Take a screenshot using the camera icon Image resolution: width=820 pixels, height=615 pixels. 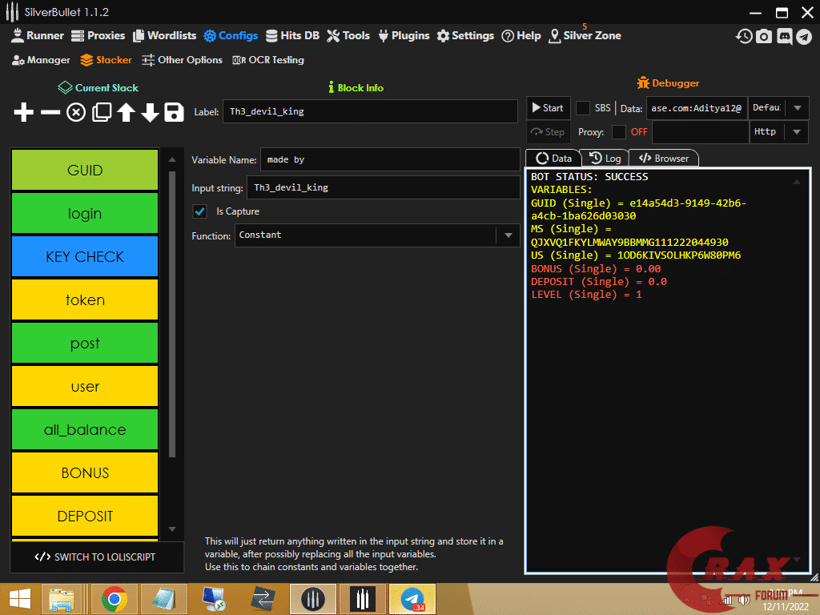[x=763, y=36]
